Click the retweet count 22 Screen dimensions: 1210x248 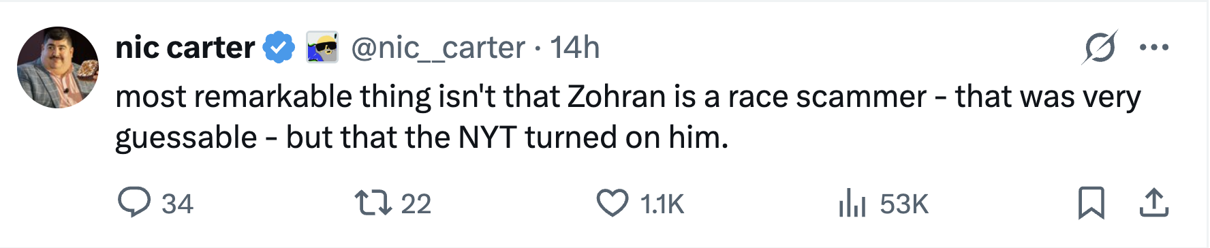pyautogui.click(x=416, y=204)
